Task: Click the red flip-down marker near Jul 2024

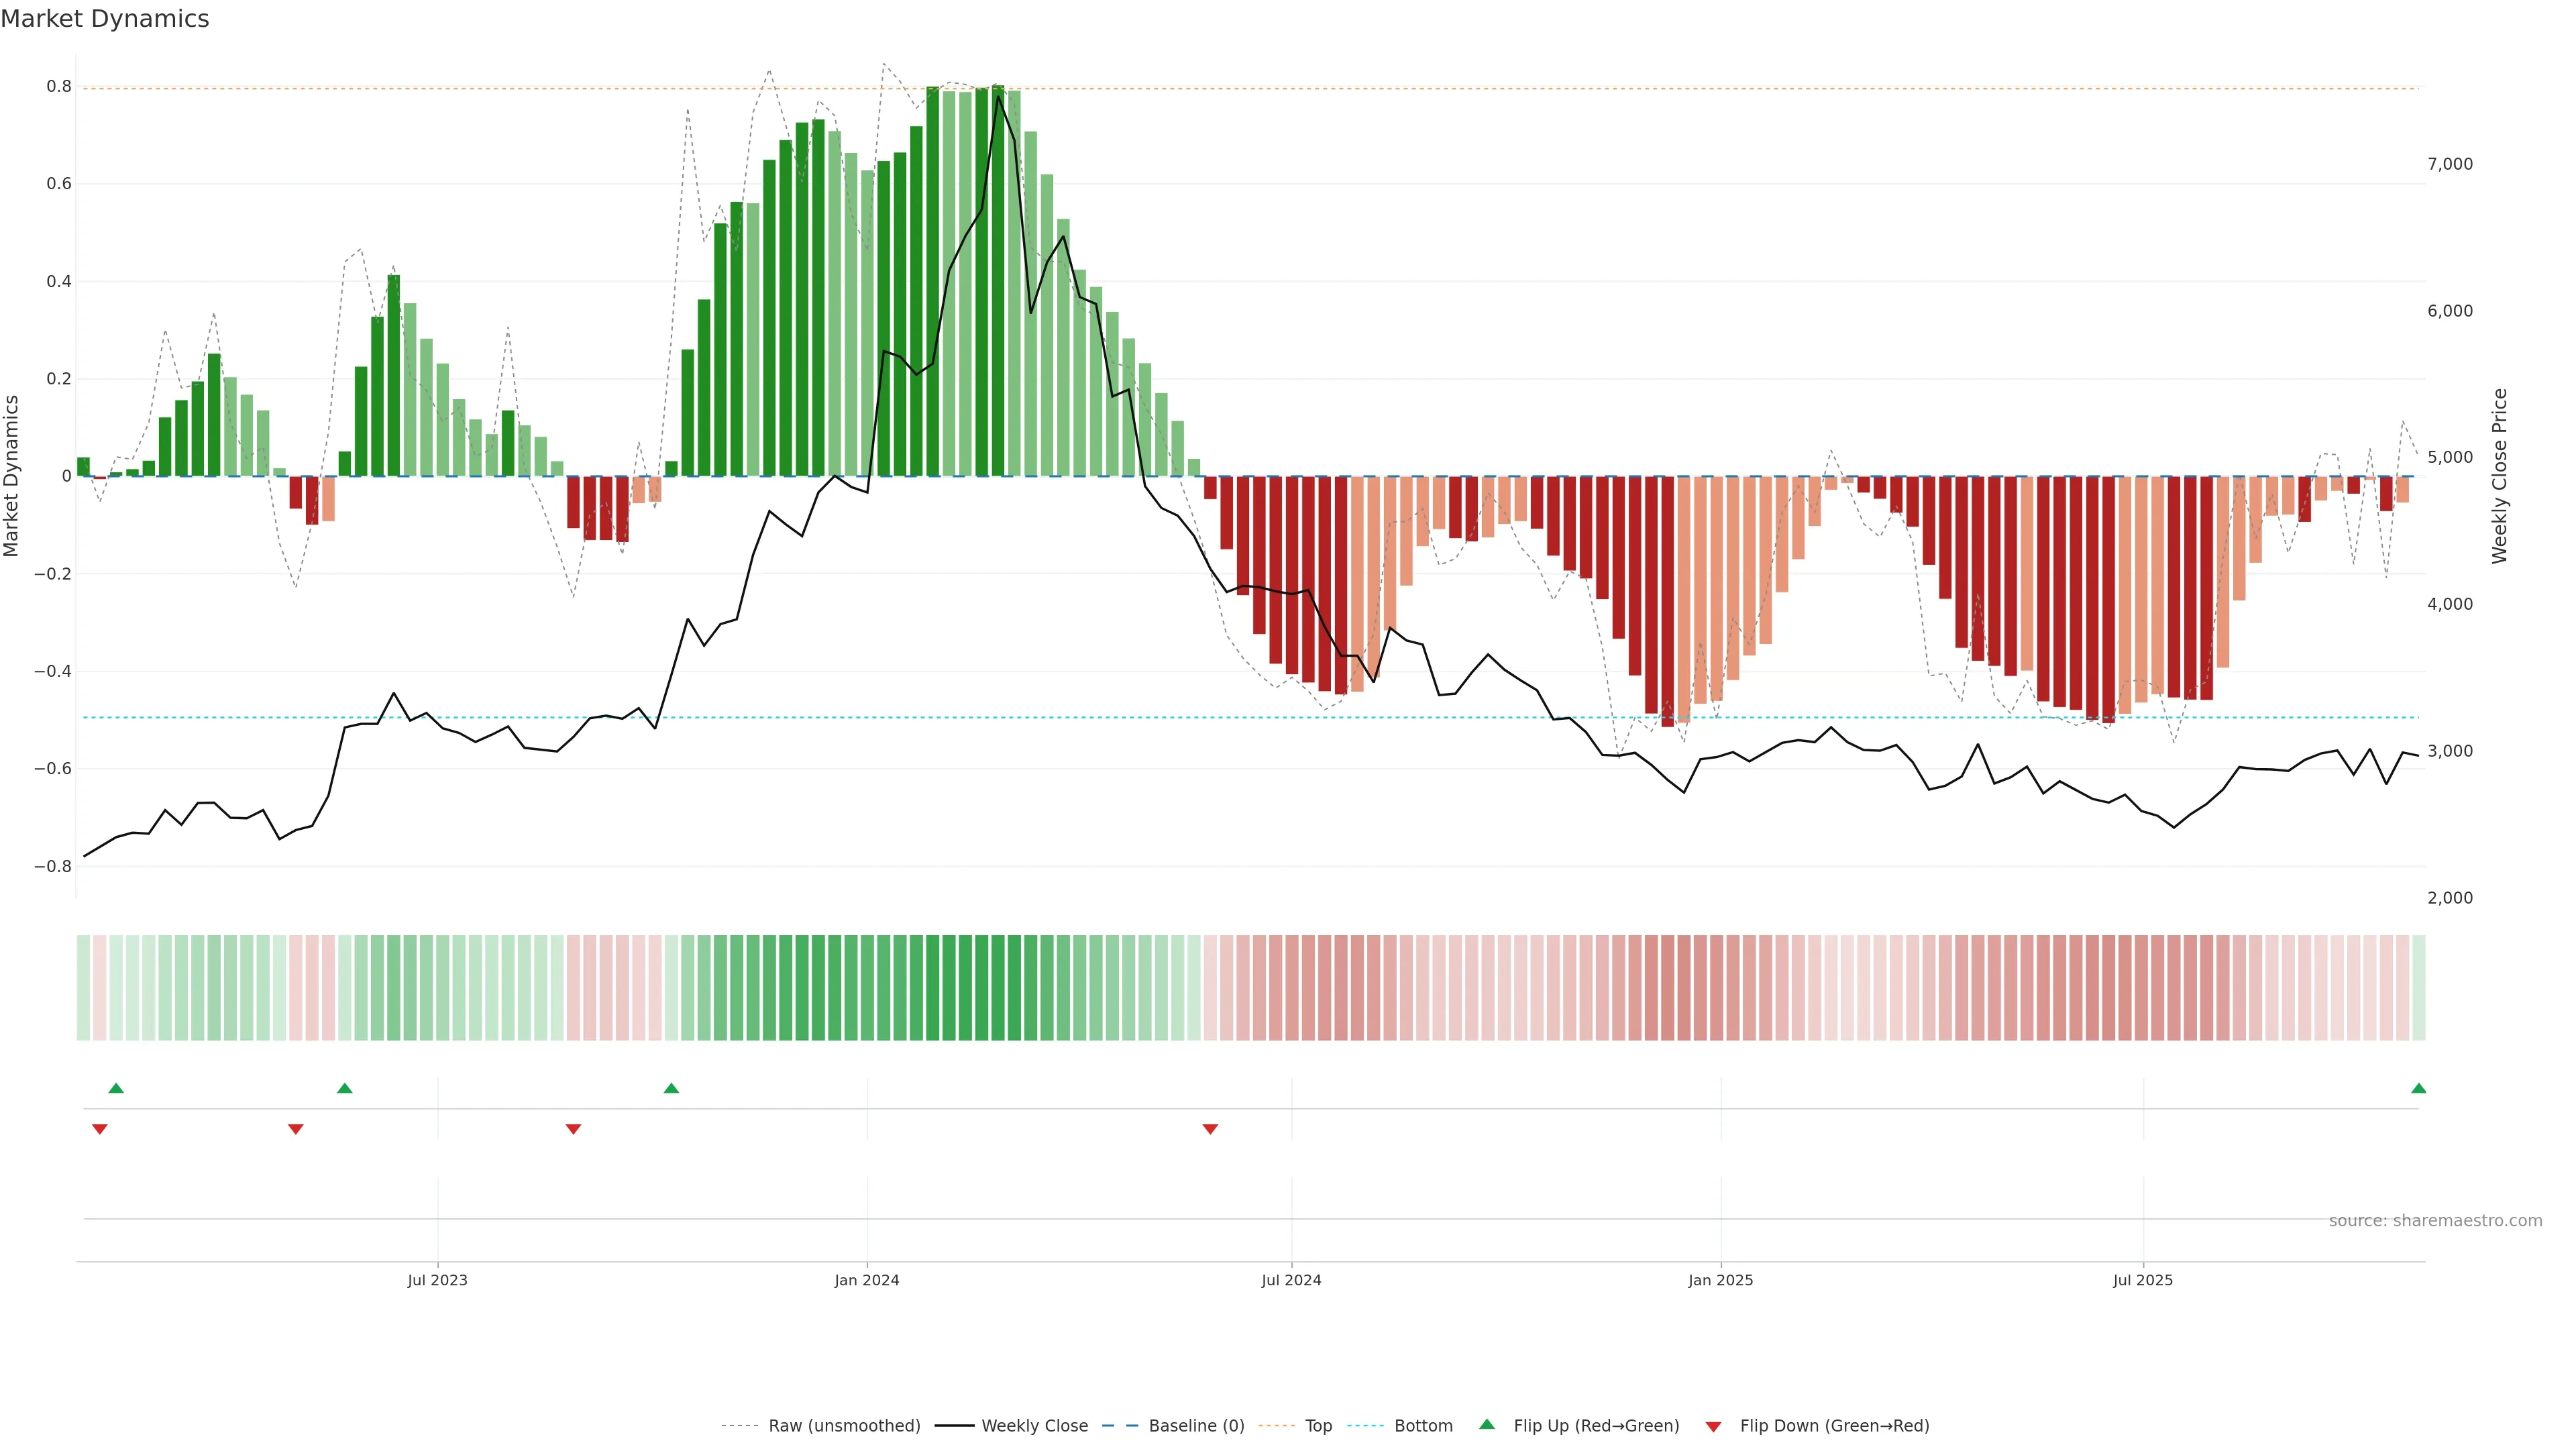Action: click(1210, 1129)
